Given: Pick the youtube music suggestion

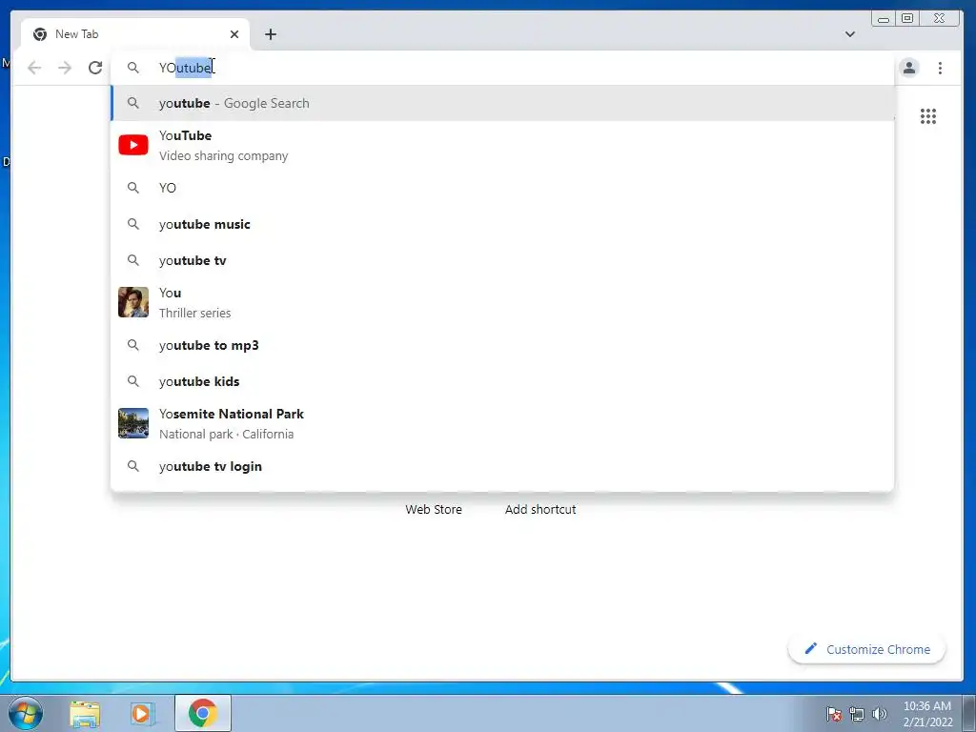Looking at the screenshot, I should [502, 224].
